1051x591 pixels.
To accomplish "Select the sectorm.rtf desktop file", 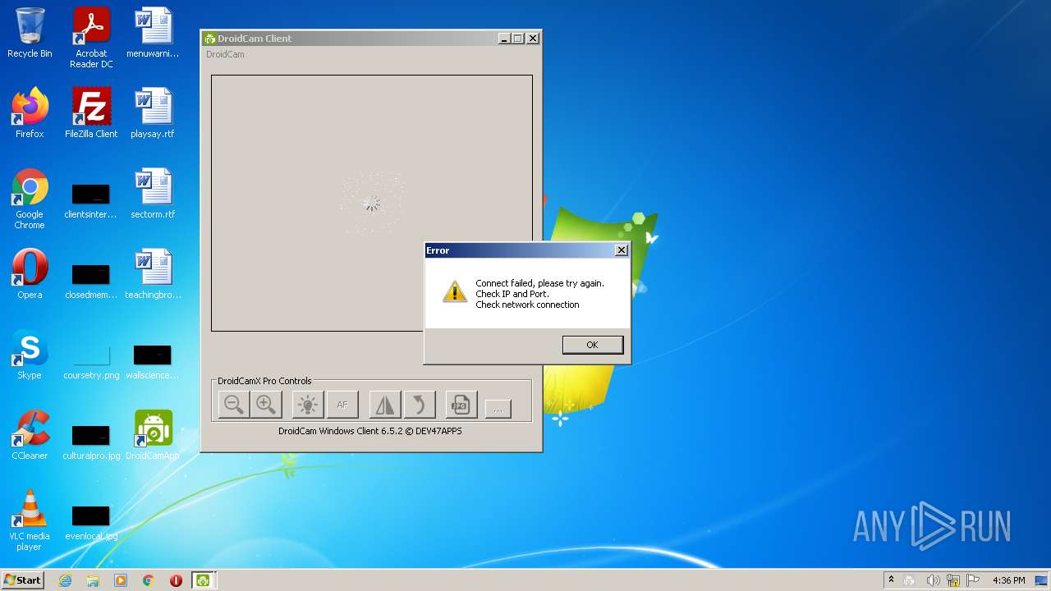I will pos(153,194).
